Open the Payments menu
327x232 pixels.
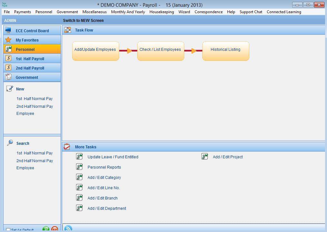pyautogui.click(x=22, y=12)
